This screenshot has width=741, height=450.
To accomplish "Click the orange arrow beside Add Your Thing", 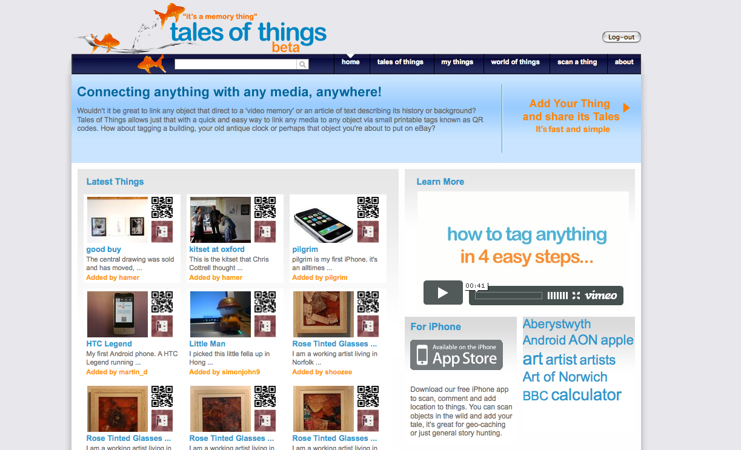I will [626, 107].
